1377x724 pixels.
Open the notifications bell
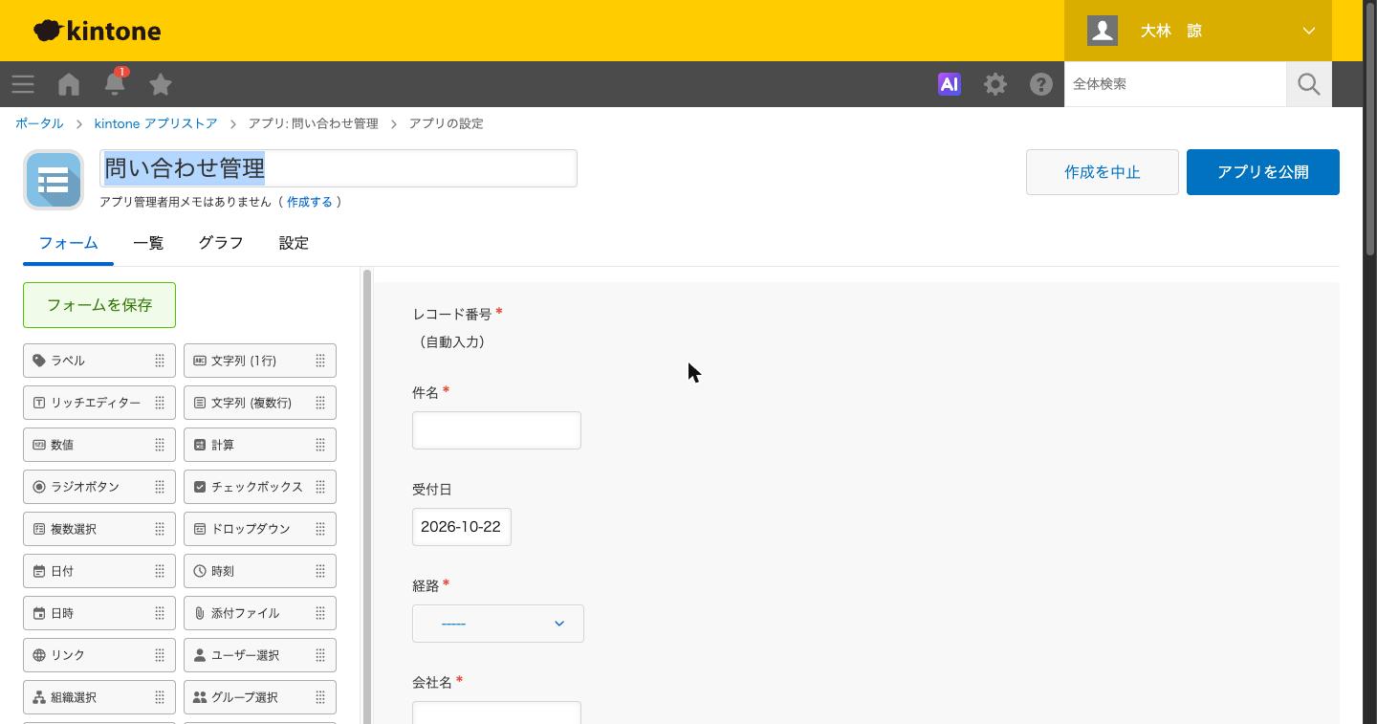(x=115, y=83)
